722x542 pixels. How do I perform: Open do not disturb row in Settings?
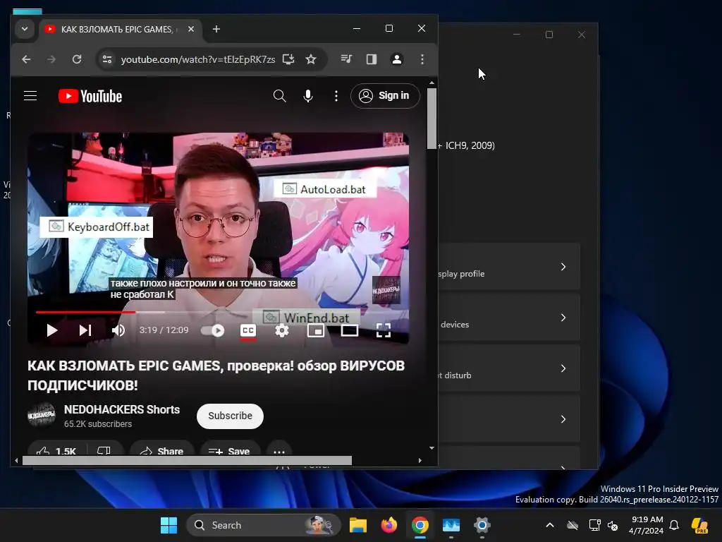509,368
